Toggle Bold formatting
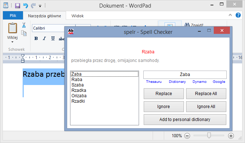245x143 pixels. coord(36,39)
